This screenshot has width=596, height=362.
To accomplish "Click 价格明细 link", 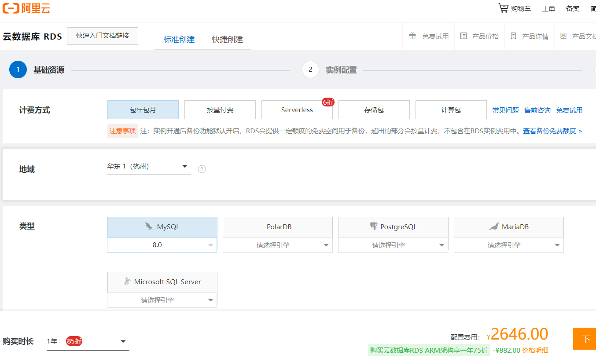I will coord(535,350).
